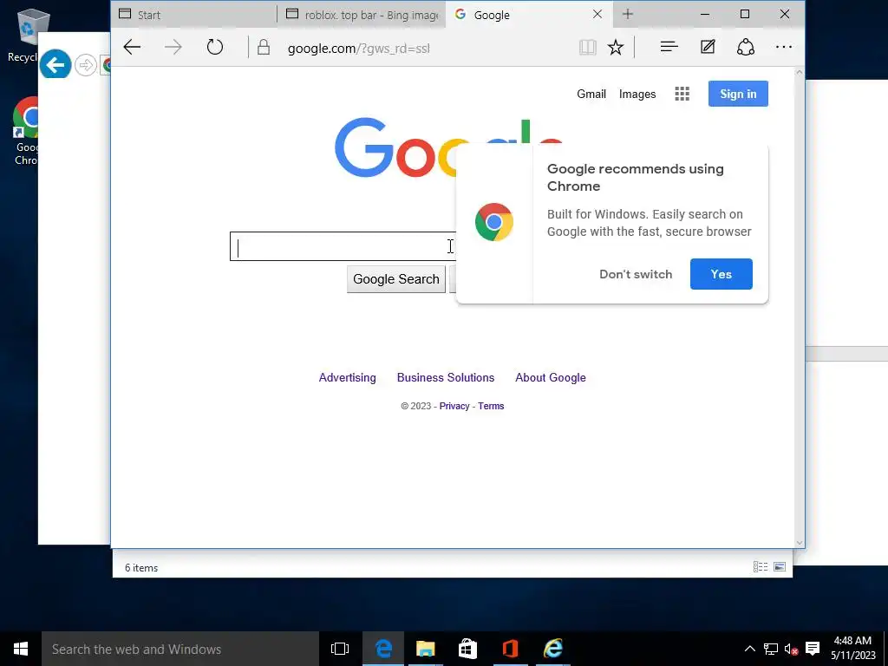Click the address bar URL
Viewport: 888px width, 666px height.
coord(358,49)
